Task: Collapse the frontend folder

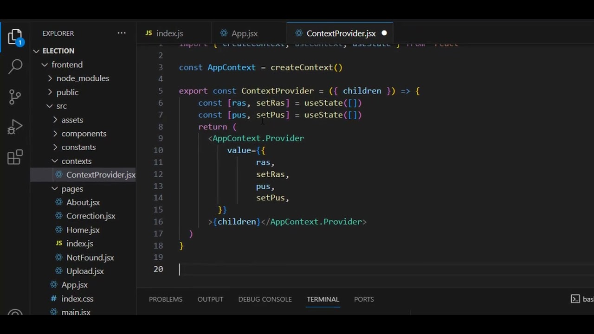Action: tap(45, 64)
